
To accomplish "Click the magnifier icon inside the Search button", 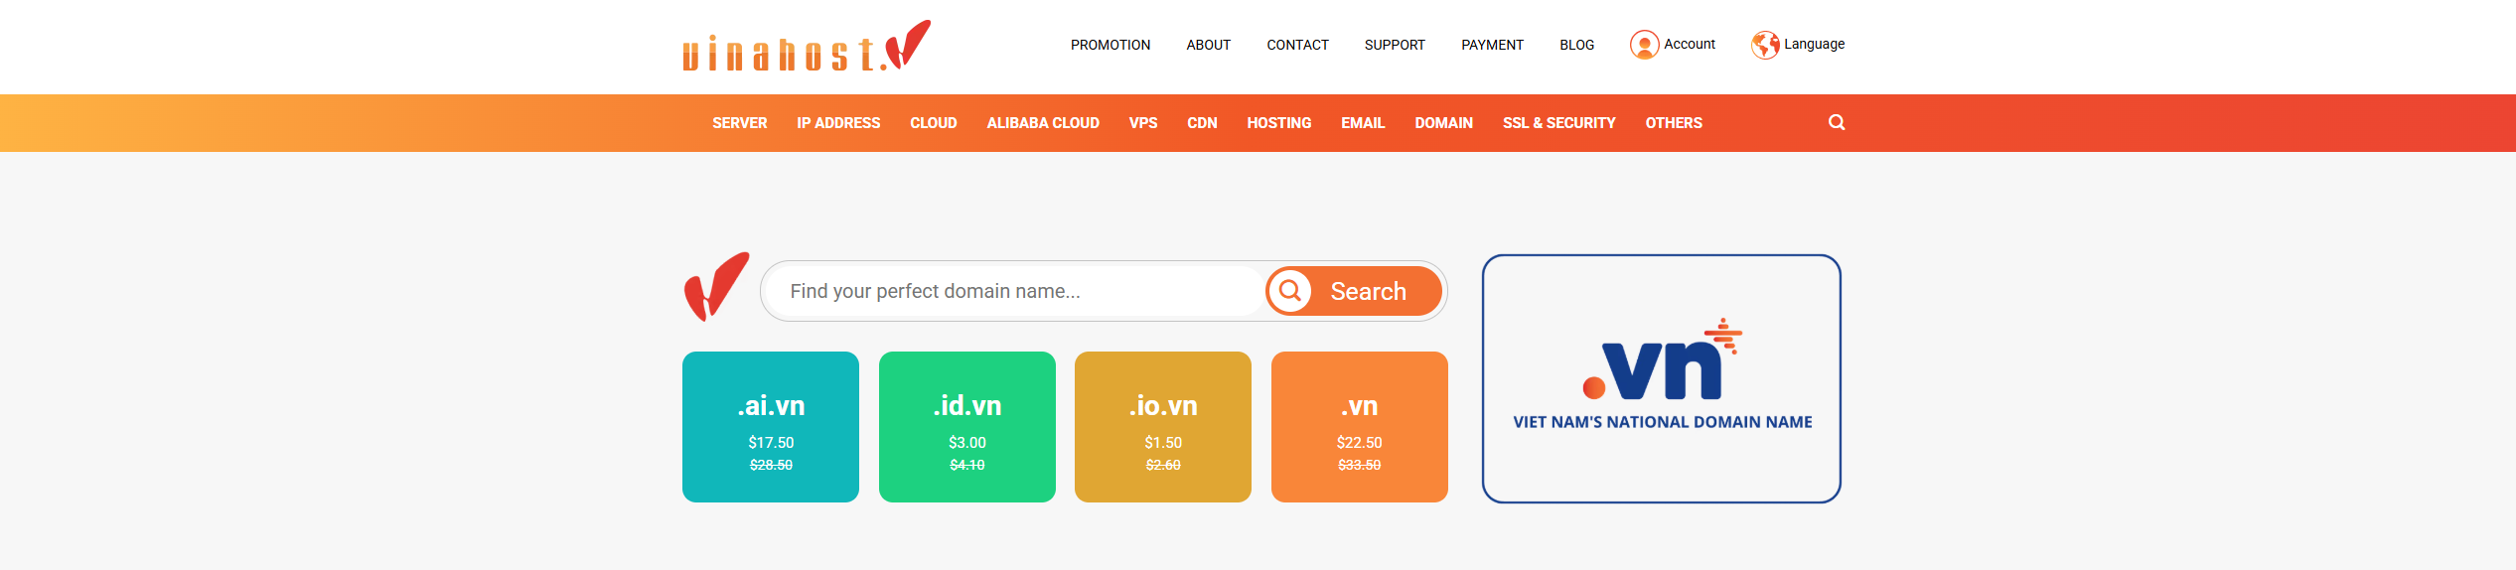I will tap(1290, 291).
